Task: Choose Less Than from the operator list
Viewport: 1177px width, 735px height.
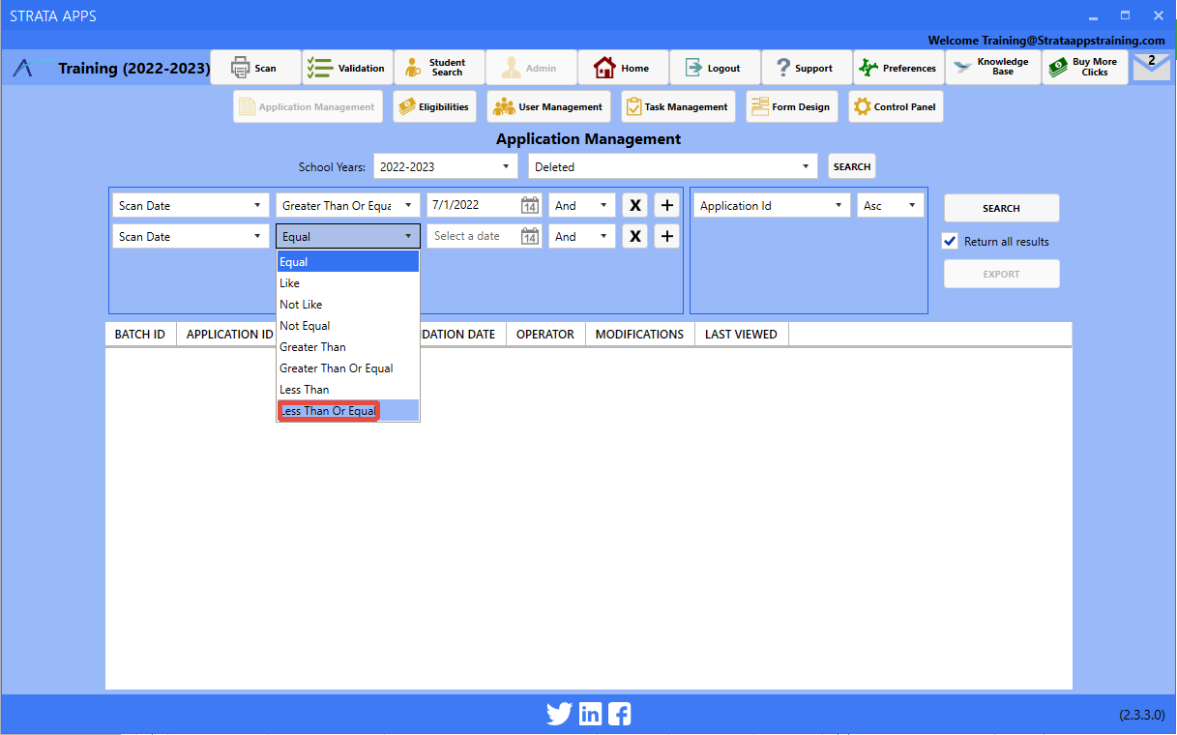Action: pos(348,390)
